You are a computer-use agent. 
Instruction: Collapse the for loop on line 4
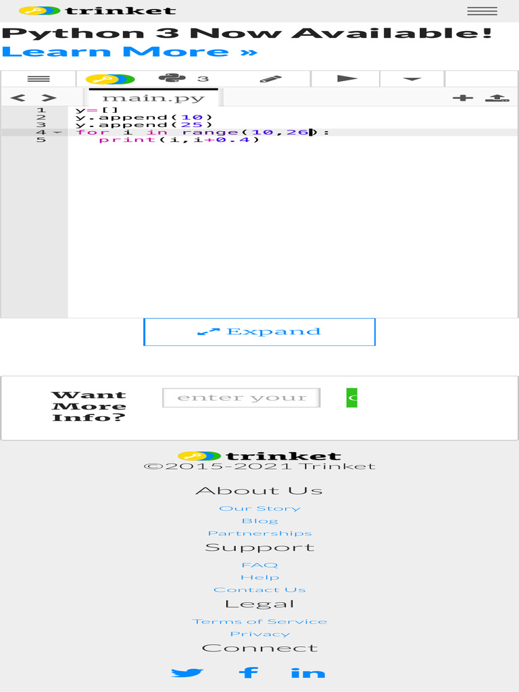click(57, 132)
